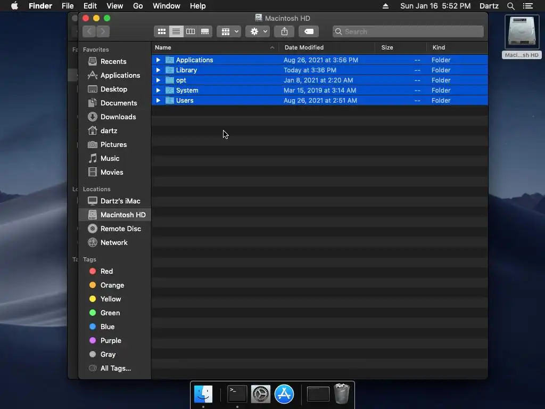Open the Help menu
The width and height of the screenshot is (545, 409).
click(x=198, y=6)
